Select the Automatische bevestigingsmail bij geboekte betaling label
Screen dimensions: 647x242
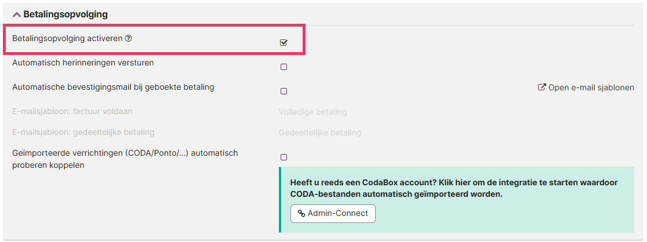[x=113, y=87]
